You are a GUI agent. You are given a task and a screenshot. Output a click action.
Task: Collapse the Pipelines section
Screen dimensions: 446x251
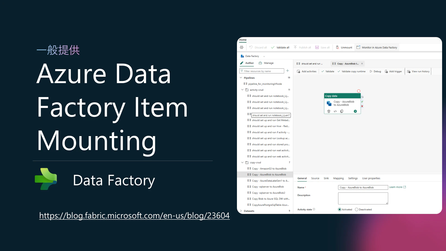(x=241, y=78)
